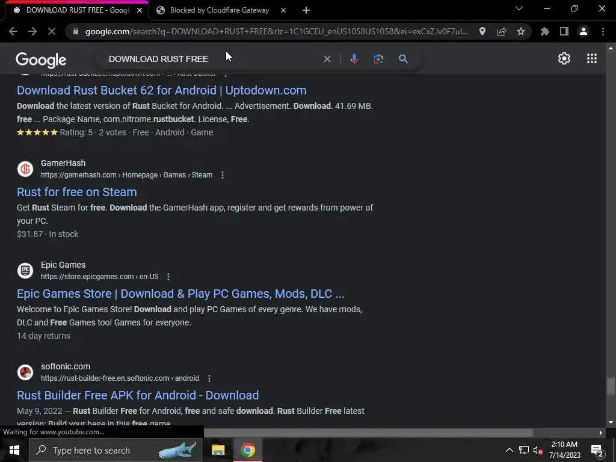
Task: Click the muted volume tray icon
Action: pos(538,451)
